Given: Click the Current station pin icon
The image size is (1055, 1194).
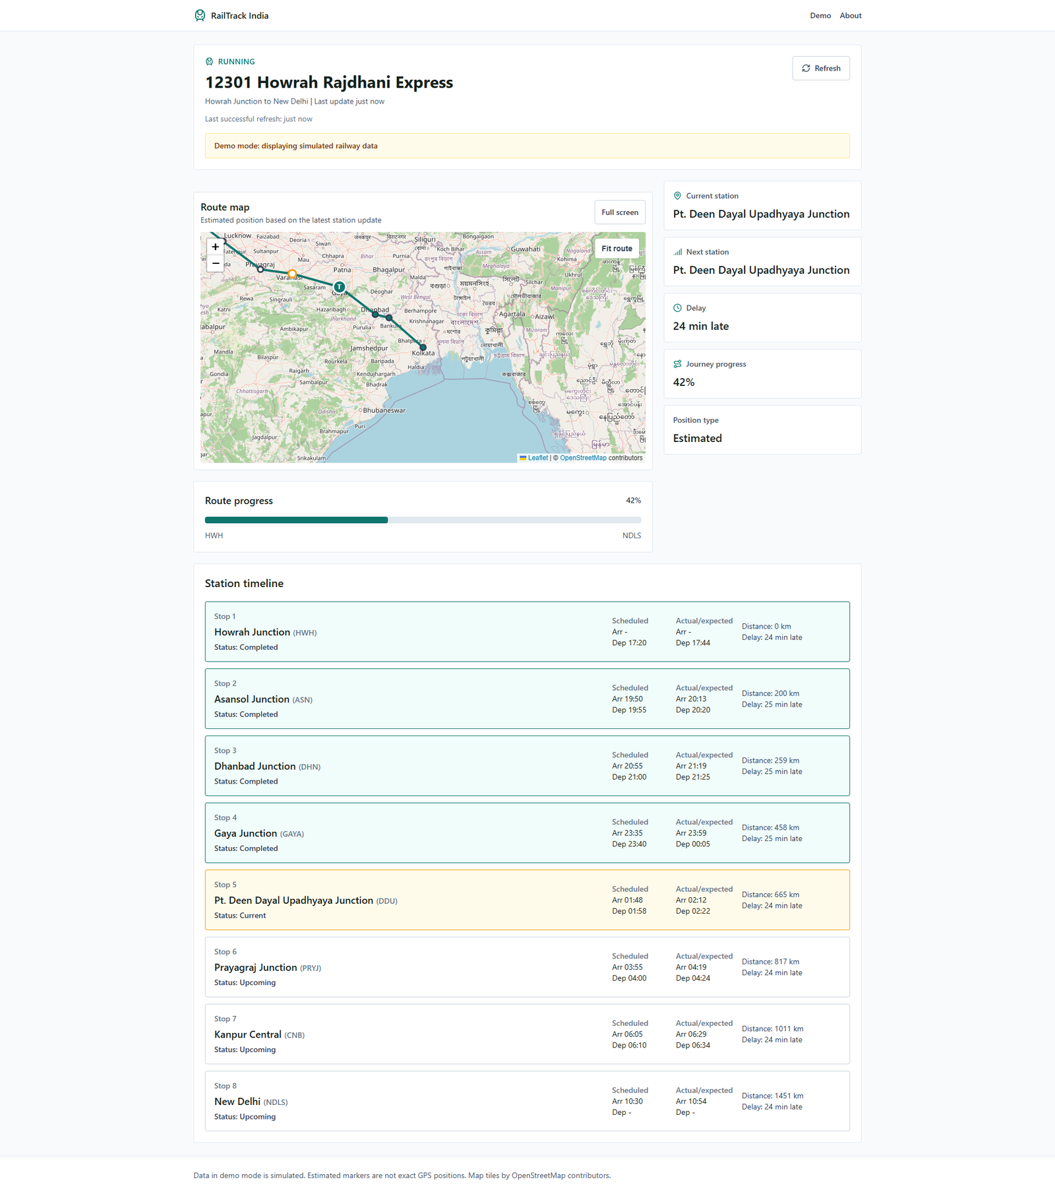Looking at the screenshot, I should point(677,196).
